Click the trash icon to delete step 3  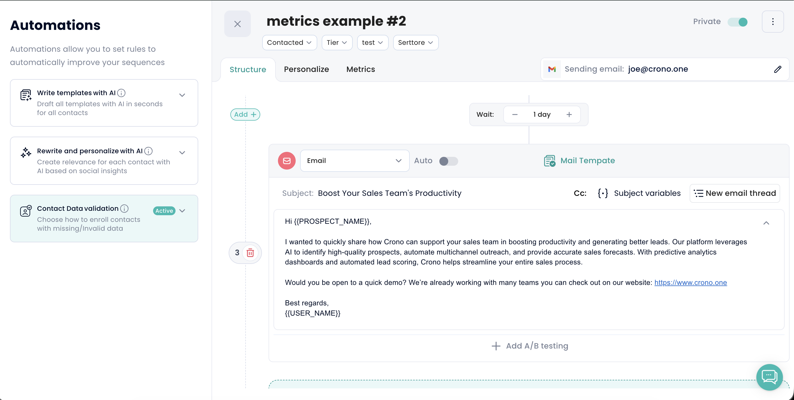pyautogui.click(x=250, y=253)
